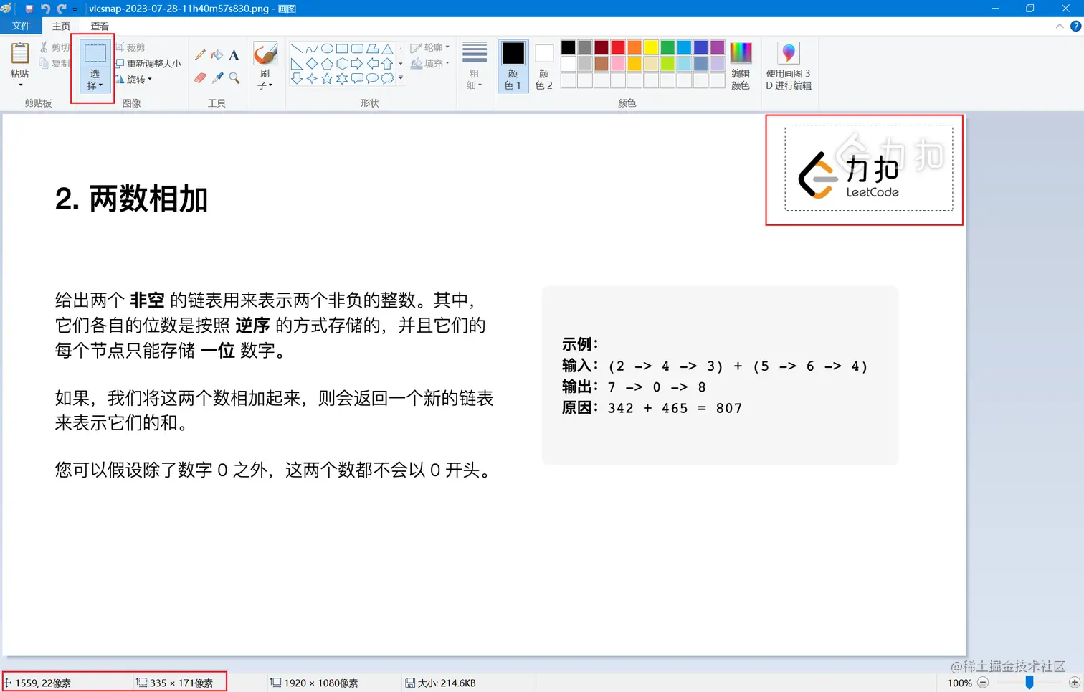Choose the red color swatch
Viewport: 1084px width, 692px height.
click(618, 47)
